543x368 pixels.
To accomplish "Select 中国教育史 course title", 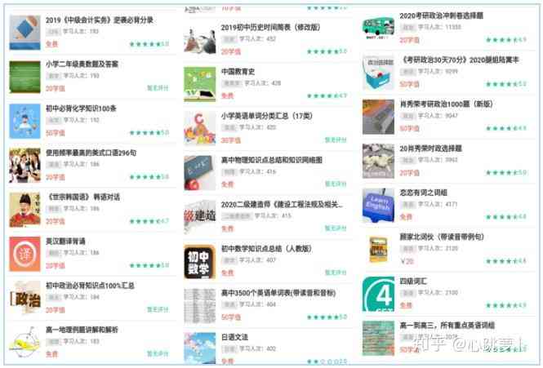I will coord(238,72).
